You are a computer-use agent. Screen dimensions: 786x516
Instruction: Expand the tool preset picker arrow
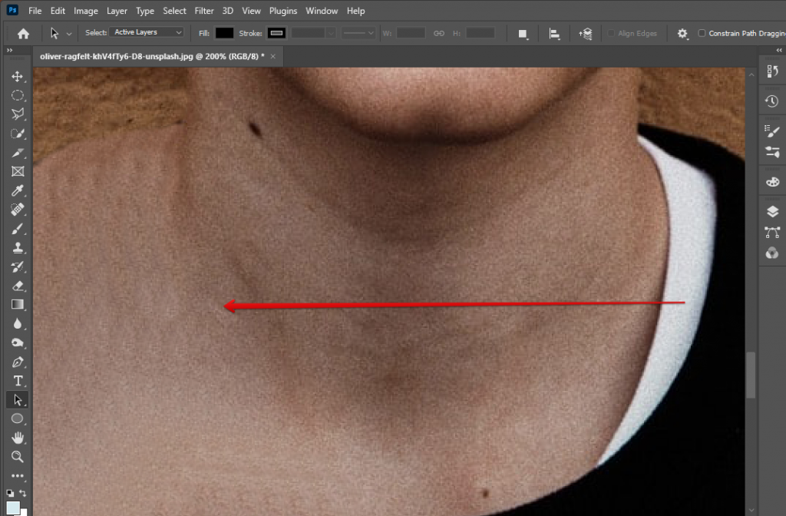[70, 34]
